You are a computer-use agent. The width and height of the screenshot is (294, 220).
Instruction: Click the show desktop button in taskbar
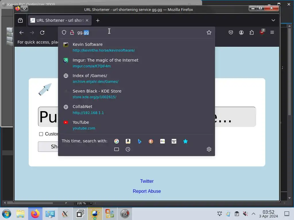point(287,214)
